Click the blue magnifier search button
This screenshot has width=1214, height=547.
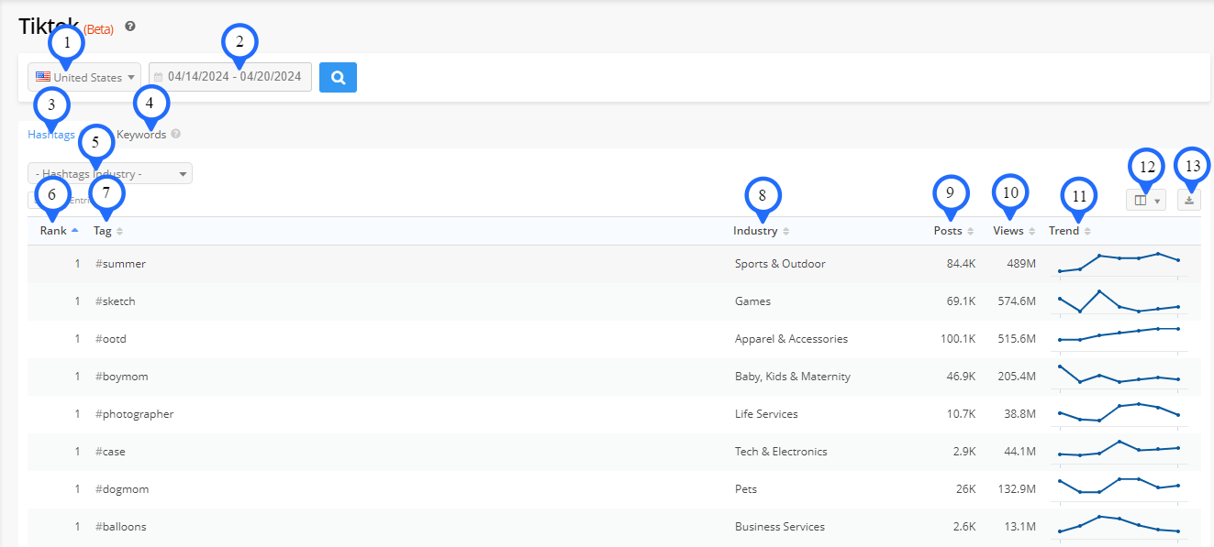[x=338, y=78]
